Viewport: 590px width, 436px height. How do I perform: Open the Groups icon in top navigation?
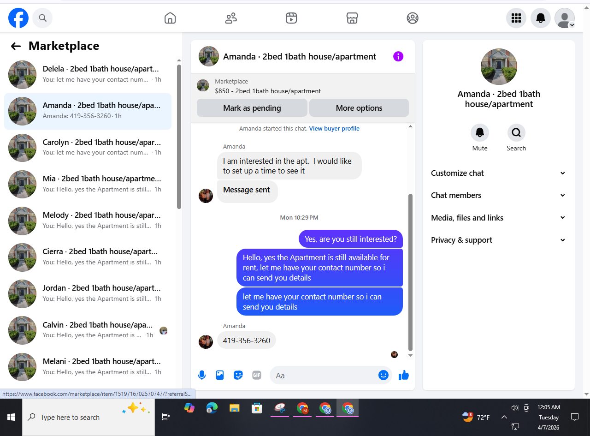point(413,18)
